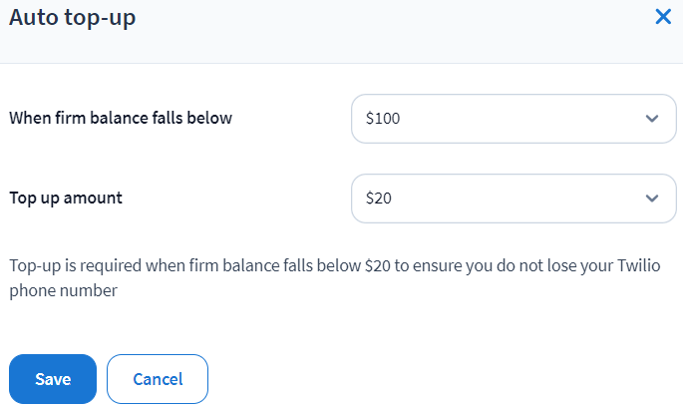
Task: Click the chevron in the $20 dropdown
Action: pyautogui.click(x=652, y=198)
